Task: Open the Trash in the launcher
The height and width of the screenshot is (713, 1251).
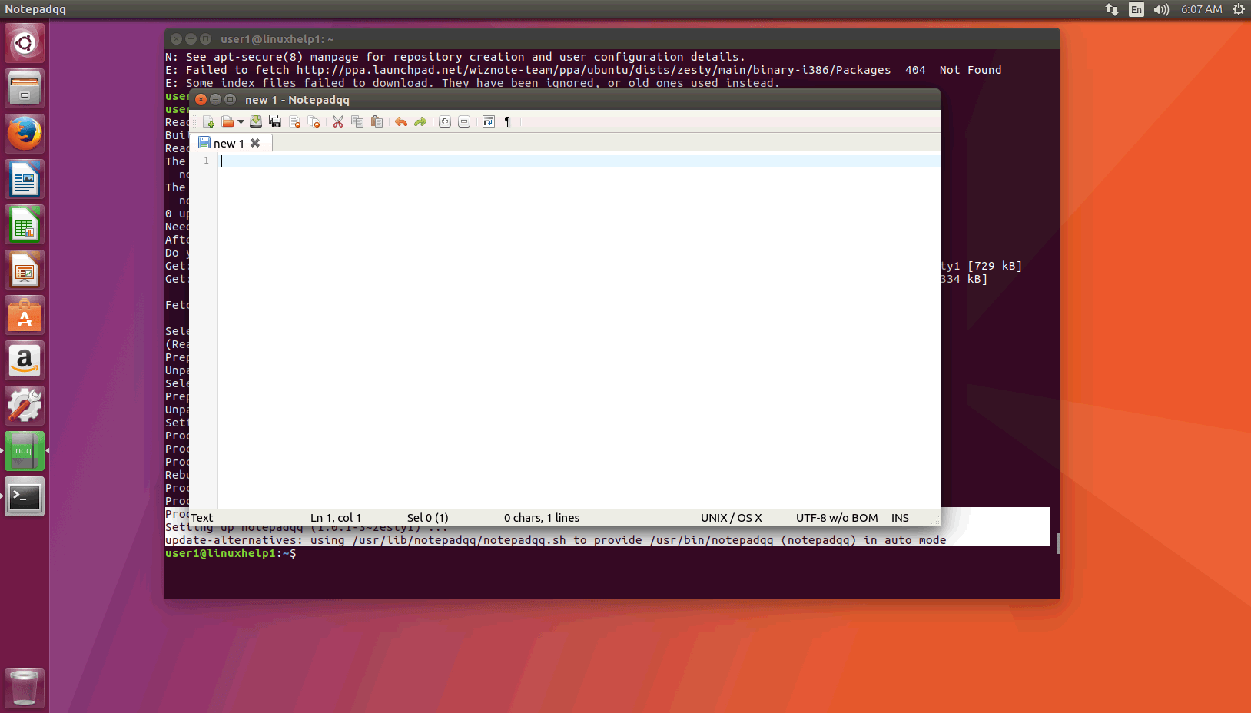Action: click(25, 688)
